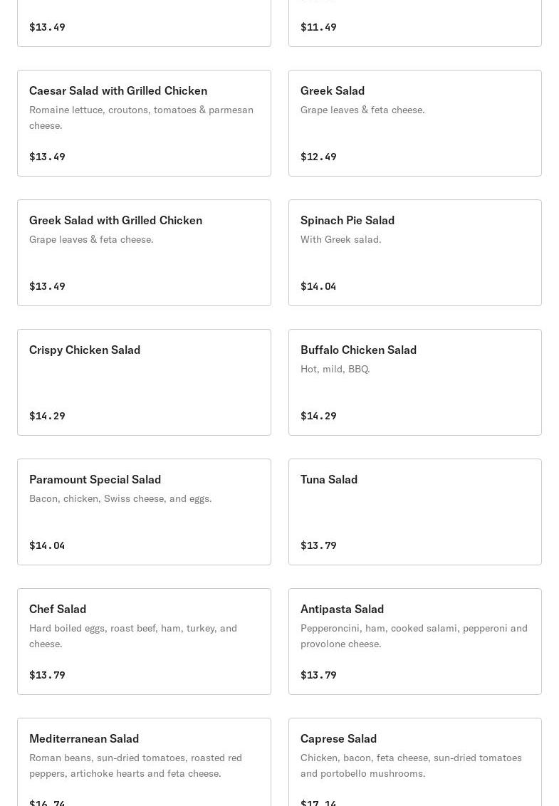Screen dimensions: 559x806
Task: Click the "Hot, mild, BBQ." description text
Action: coord(335,369)
